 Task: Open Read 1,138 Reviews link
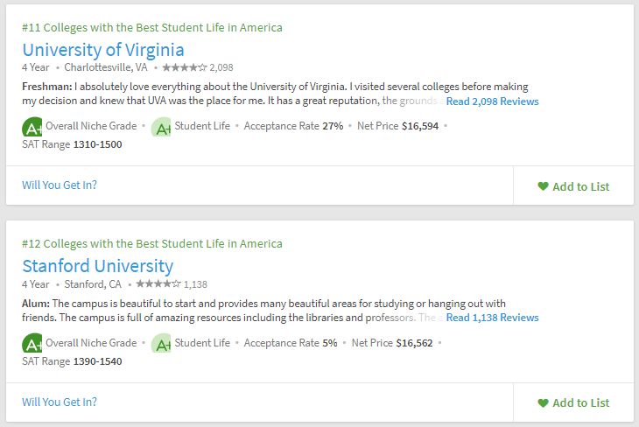[x=492, y=318]
